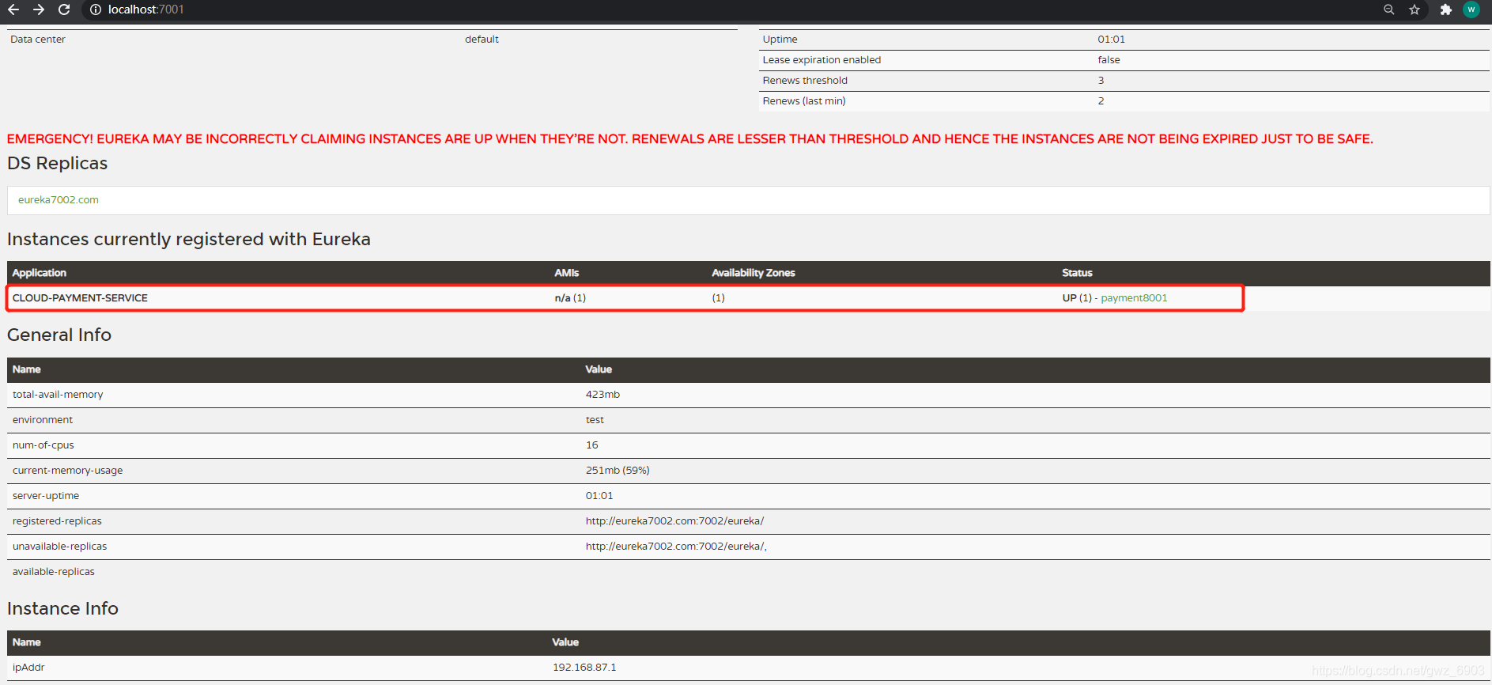
Task: Open the payment8001 instance link
Action: [x=1134, y=298]
